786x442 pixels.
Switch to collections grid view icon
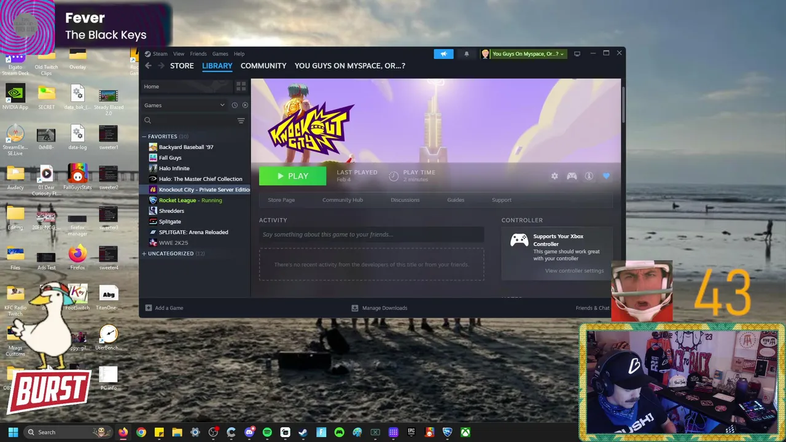[241, 87]
